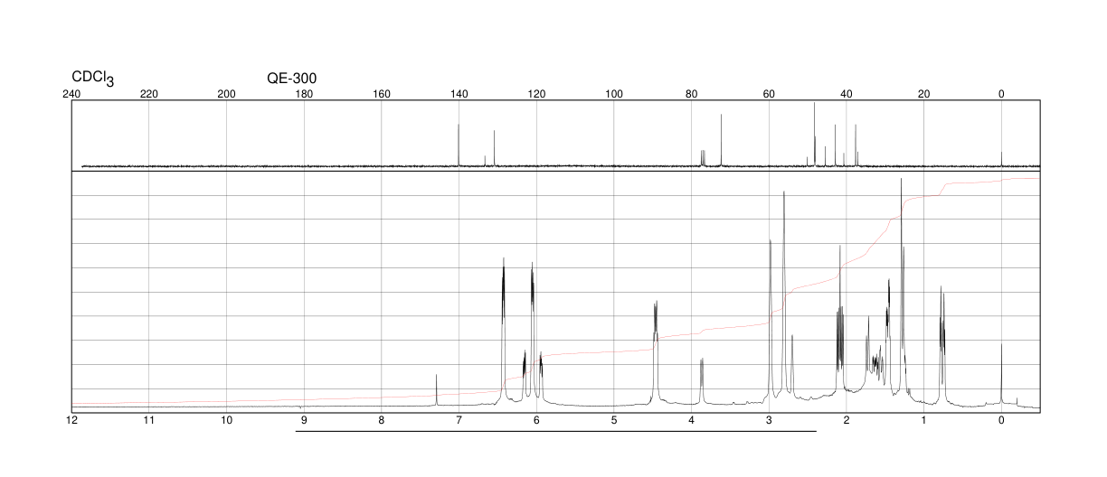Viewport: 1107px width, 477px height.
Task: Click the 4 ppm label on proton axis
Action: pos(691,420)
